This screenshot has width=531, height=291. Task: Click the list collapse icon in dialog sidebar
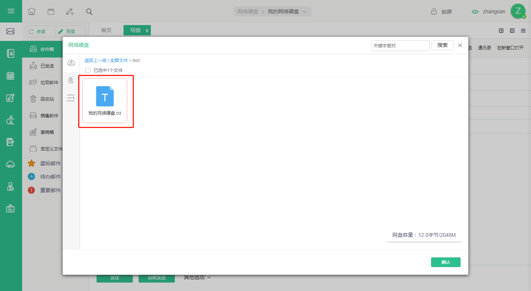(x=71, y=98)
